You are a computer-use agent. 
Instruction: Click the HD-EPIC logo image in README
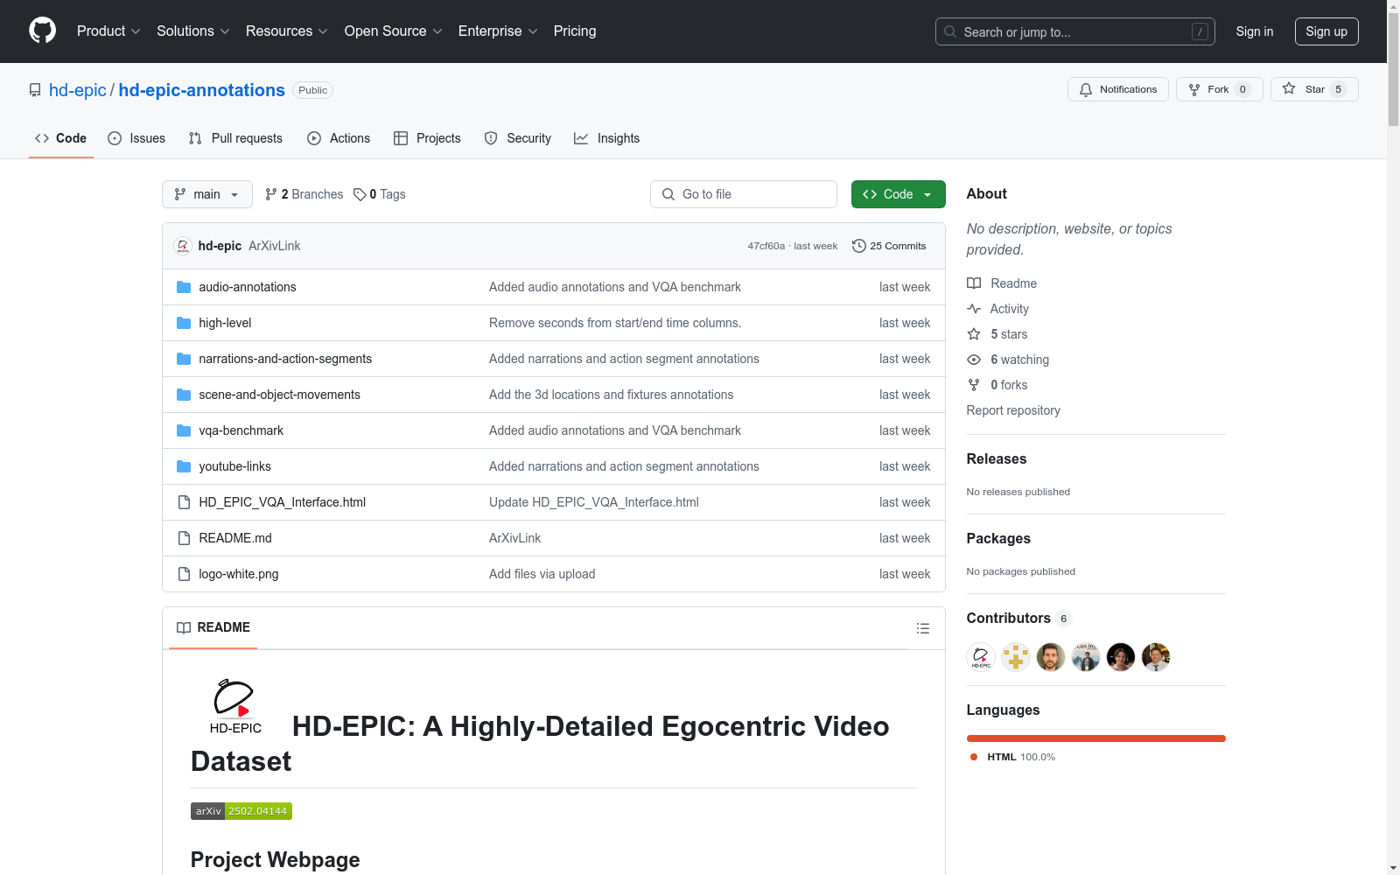(235, 706)
